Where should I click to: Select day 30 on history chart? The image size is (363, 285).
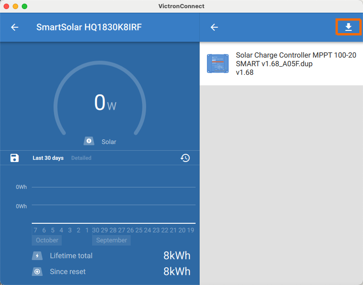pos(96,230)
